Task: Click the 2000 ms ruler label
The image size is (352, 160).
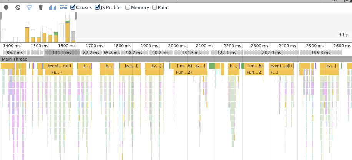Action: (177, 46)
